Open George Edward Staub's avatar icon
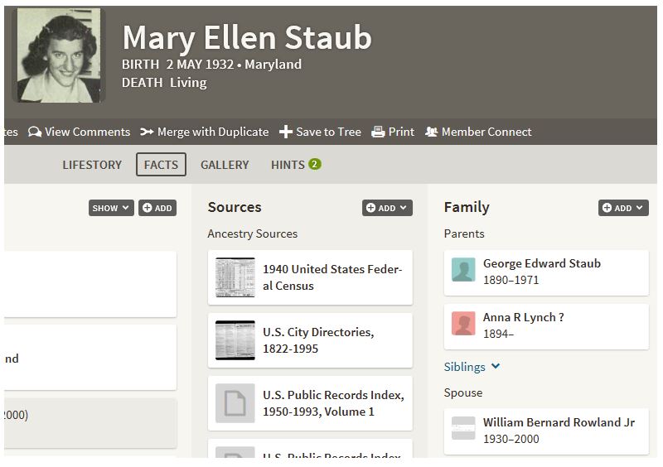The height and width of the screenshot is (467, 663). click(463, 271)
